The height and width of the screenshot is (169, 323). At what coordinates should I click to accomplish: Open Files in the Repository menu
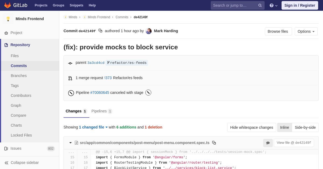(15, 56)
